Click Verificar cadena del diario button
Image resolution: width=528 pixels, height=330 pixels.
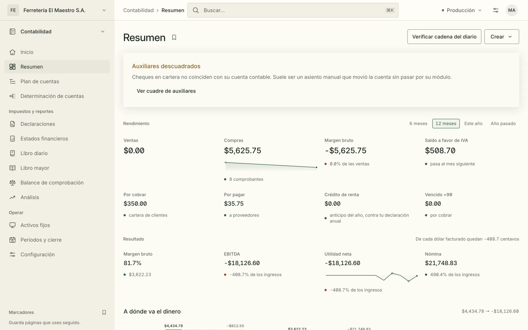coord(444,37)
